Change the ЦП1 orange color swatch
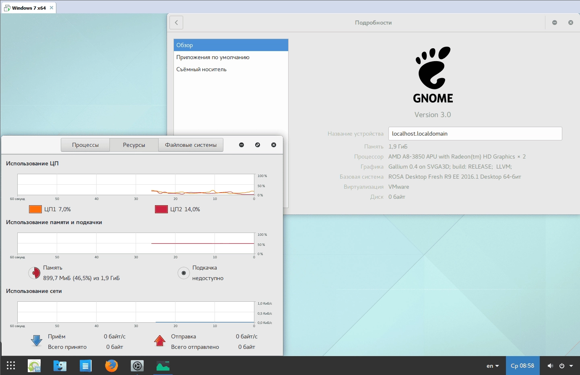 pos(35,209)
